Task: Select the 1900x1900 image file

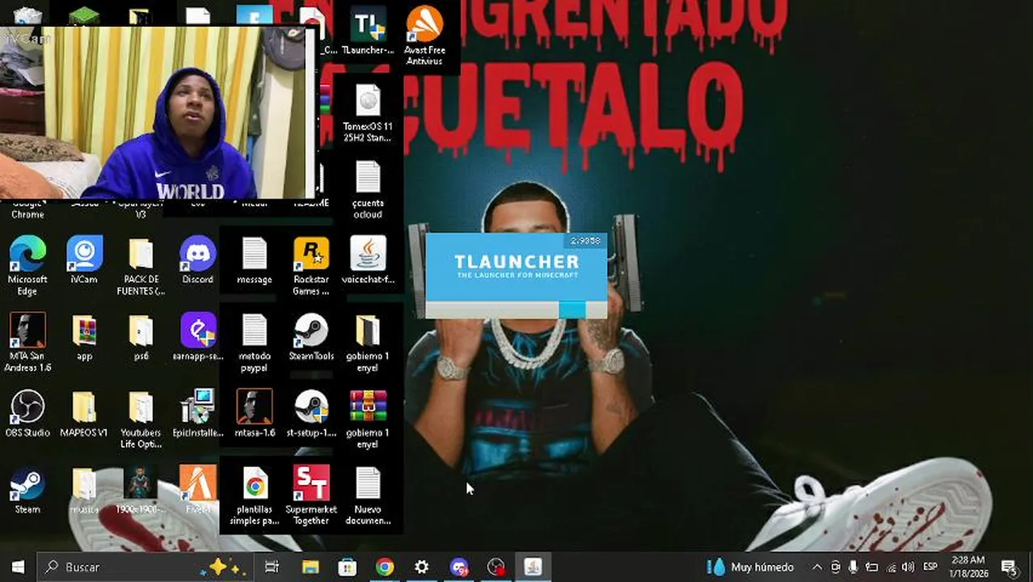Action: pyautogui.click(x=141, y=491)
